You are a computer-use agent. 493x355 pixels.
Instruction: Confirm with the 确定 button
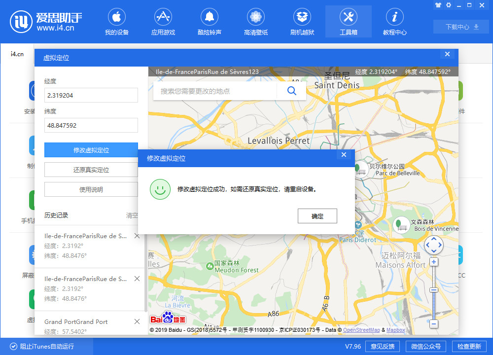pyautogui.click(x=317, y=215)
